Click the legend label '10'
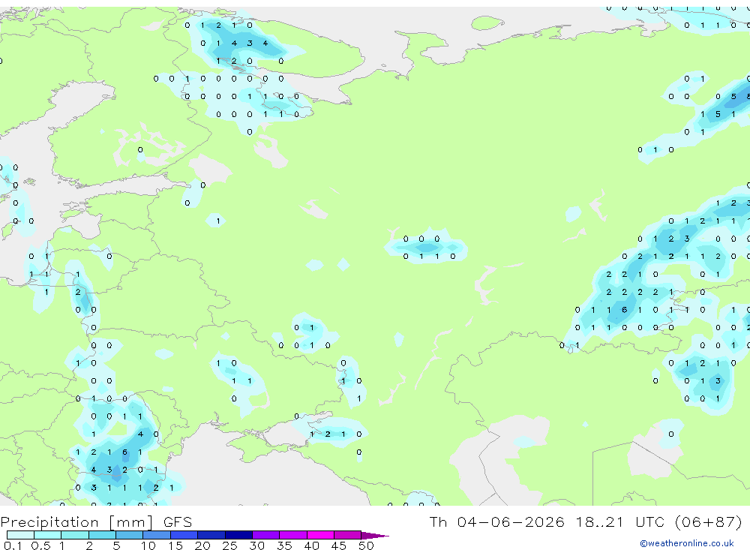 pos(148,545)
